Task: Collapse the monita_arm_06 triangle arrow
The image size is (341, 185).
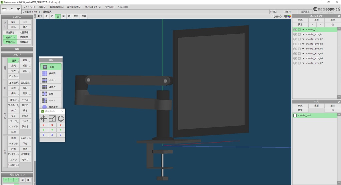Action: pos(303,58)
